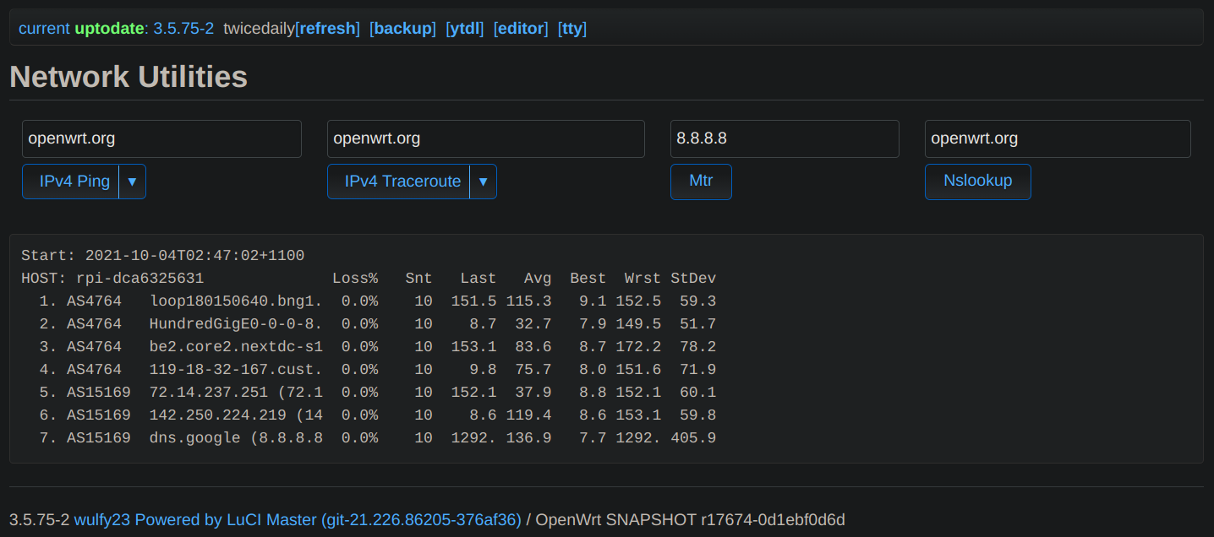The width and height of the screenshot is (1214, 537).
Task: Run IPv4 Ping
Action: coord(71,182)
